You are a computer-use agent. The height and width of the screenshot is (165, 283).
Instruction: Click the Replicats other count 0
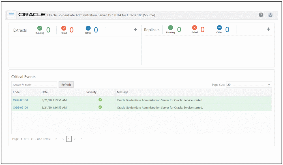[x=227, y=30]
